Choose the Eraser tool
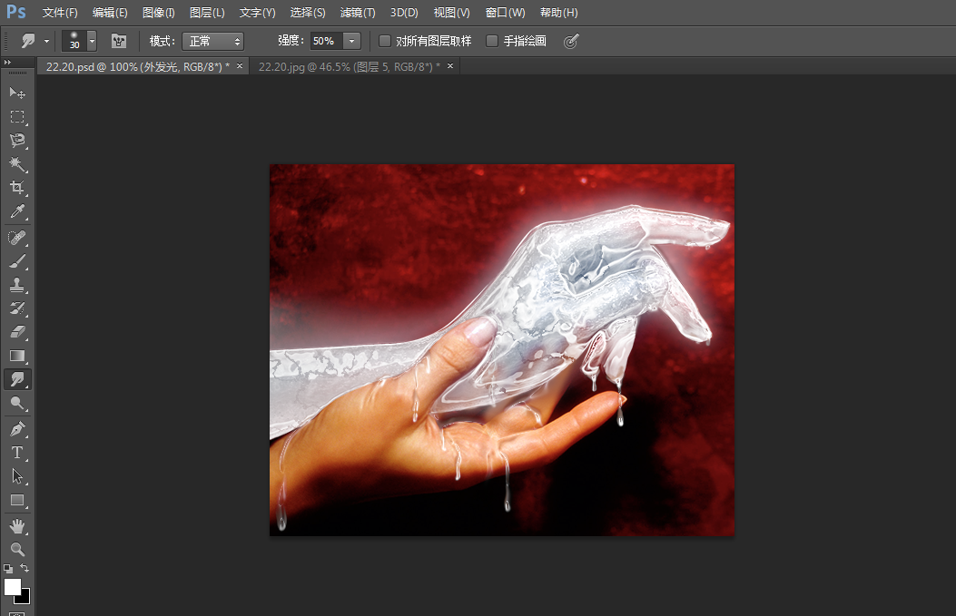 point(16,332)
